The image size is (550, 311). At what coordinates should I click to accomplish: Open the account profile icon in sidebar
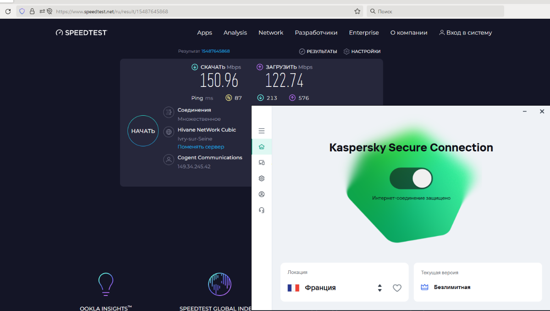point(262,194)
